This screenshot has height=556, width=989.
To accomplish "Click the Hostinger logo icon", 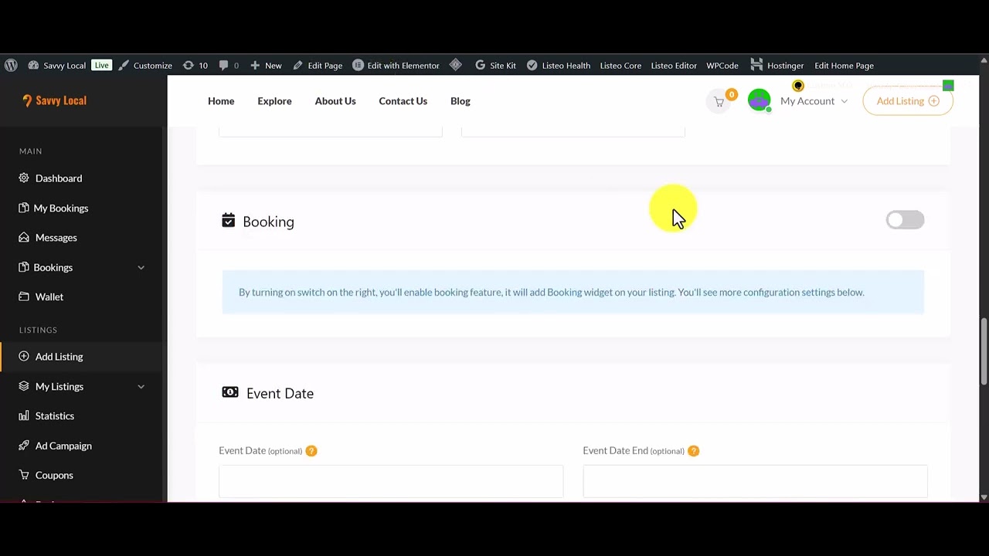I will point(756,66).
